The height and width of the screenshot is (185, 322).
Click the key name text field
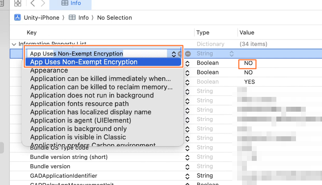(98, 54)
